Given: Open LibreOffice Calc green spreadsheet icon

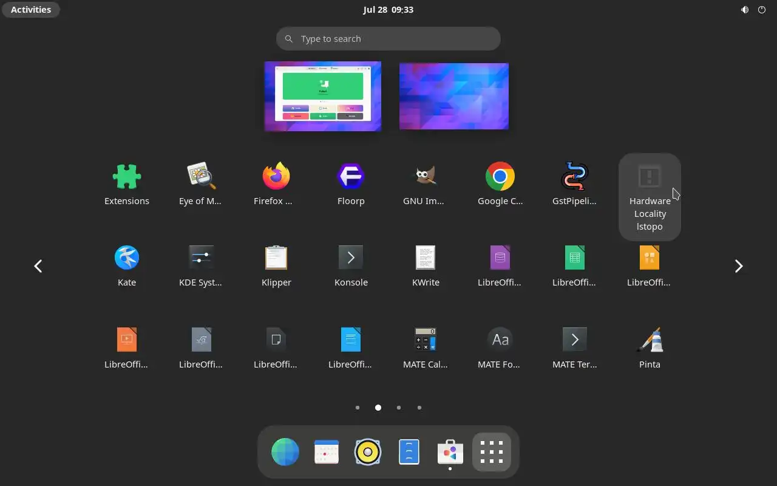Looking at the screenshot, I should [x=575, y=266].
